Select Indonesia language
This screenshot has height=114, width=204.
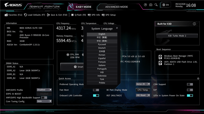click(102, 76)
